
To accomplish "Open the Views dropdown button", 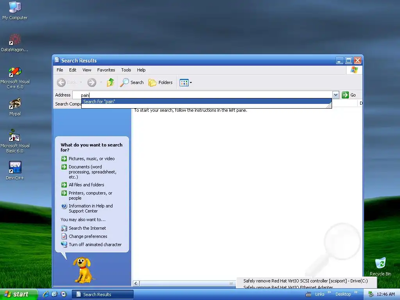I will 186,82.
